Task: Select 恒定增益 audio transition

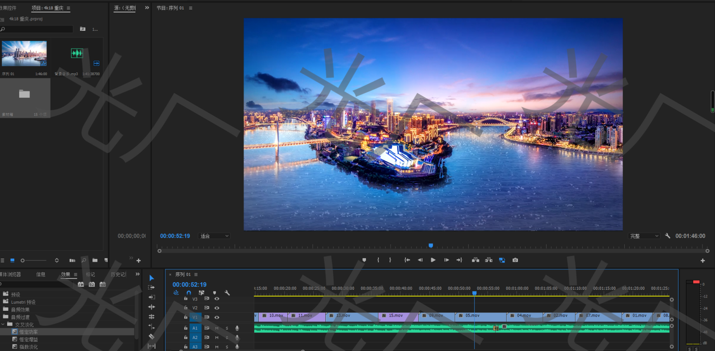Action: [29, 339]
